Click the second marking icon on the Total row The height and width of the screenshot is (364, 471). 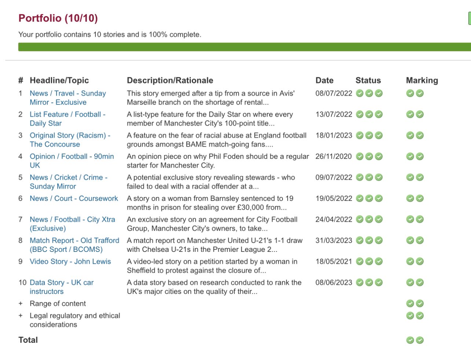419,340
